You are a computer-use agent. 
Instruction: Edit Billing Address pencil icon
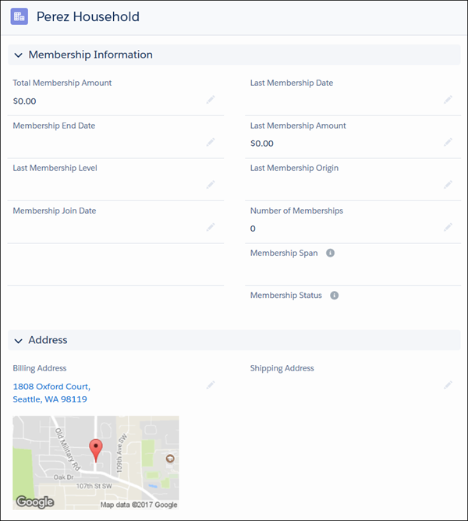pos(211,385)
